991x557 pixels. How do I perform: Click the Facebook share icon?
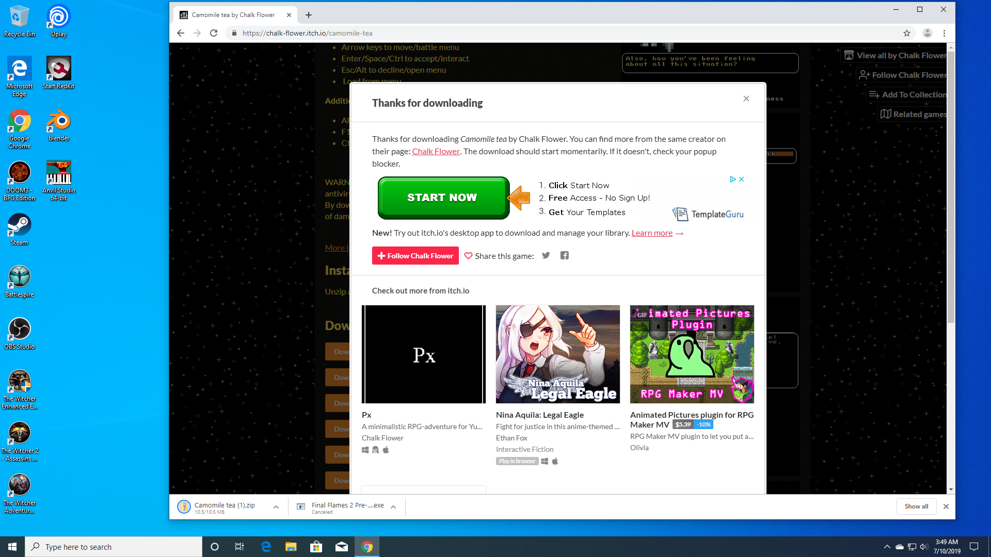[x=564, y=255]
